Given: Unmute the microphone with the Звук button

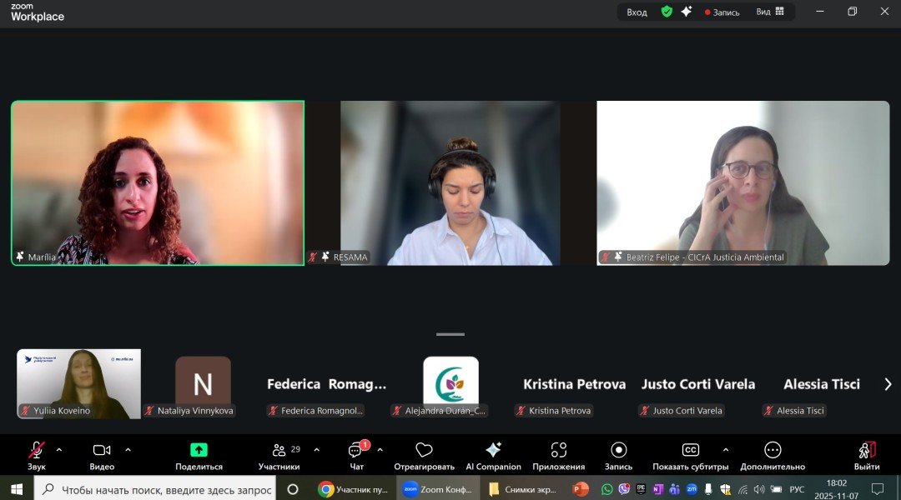Looking at the screenshot, I should [36, 451].
